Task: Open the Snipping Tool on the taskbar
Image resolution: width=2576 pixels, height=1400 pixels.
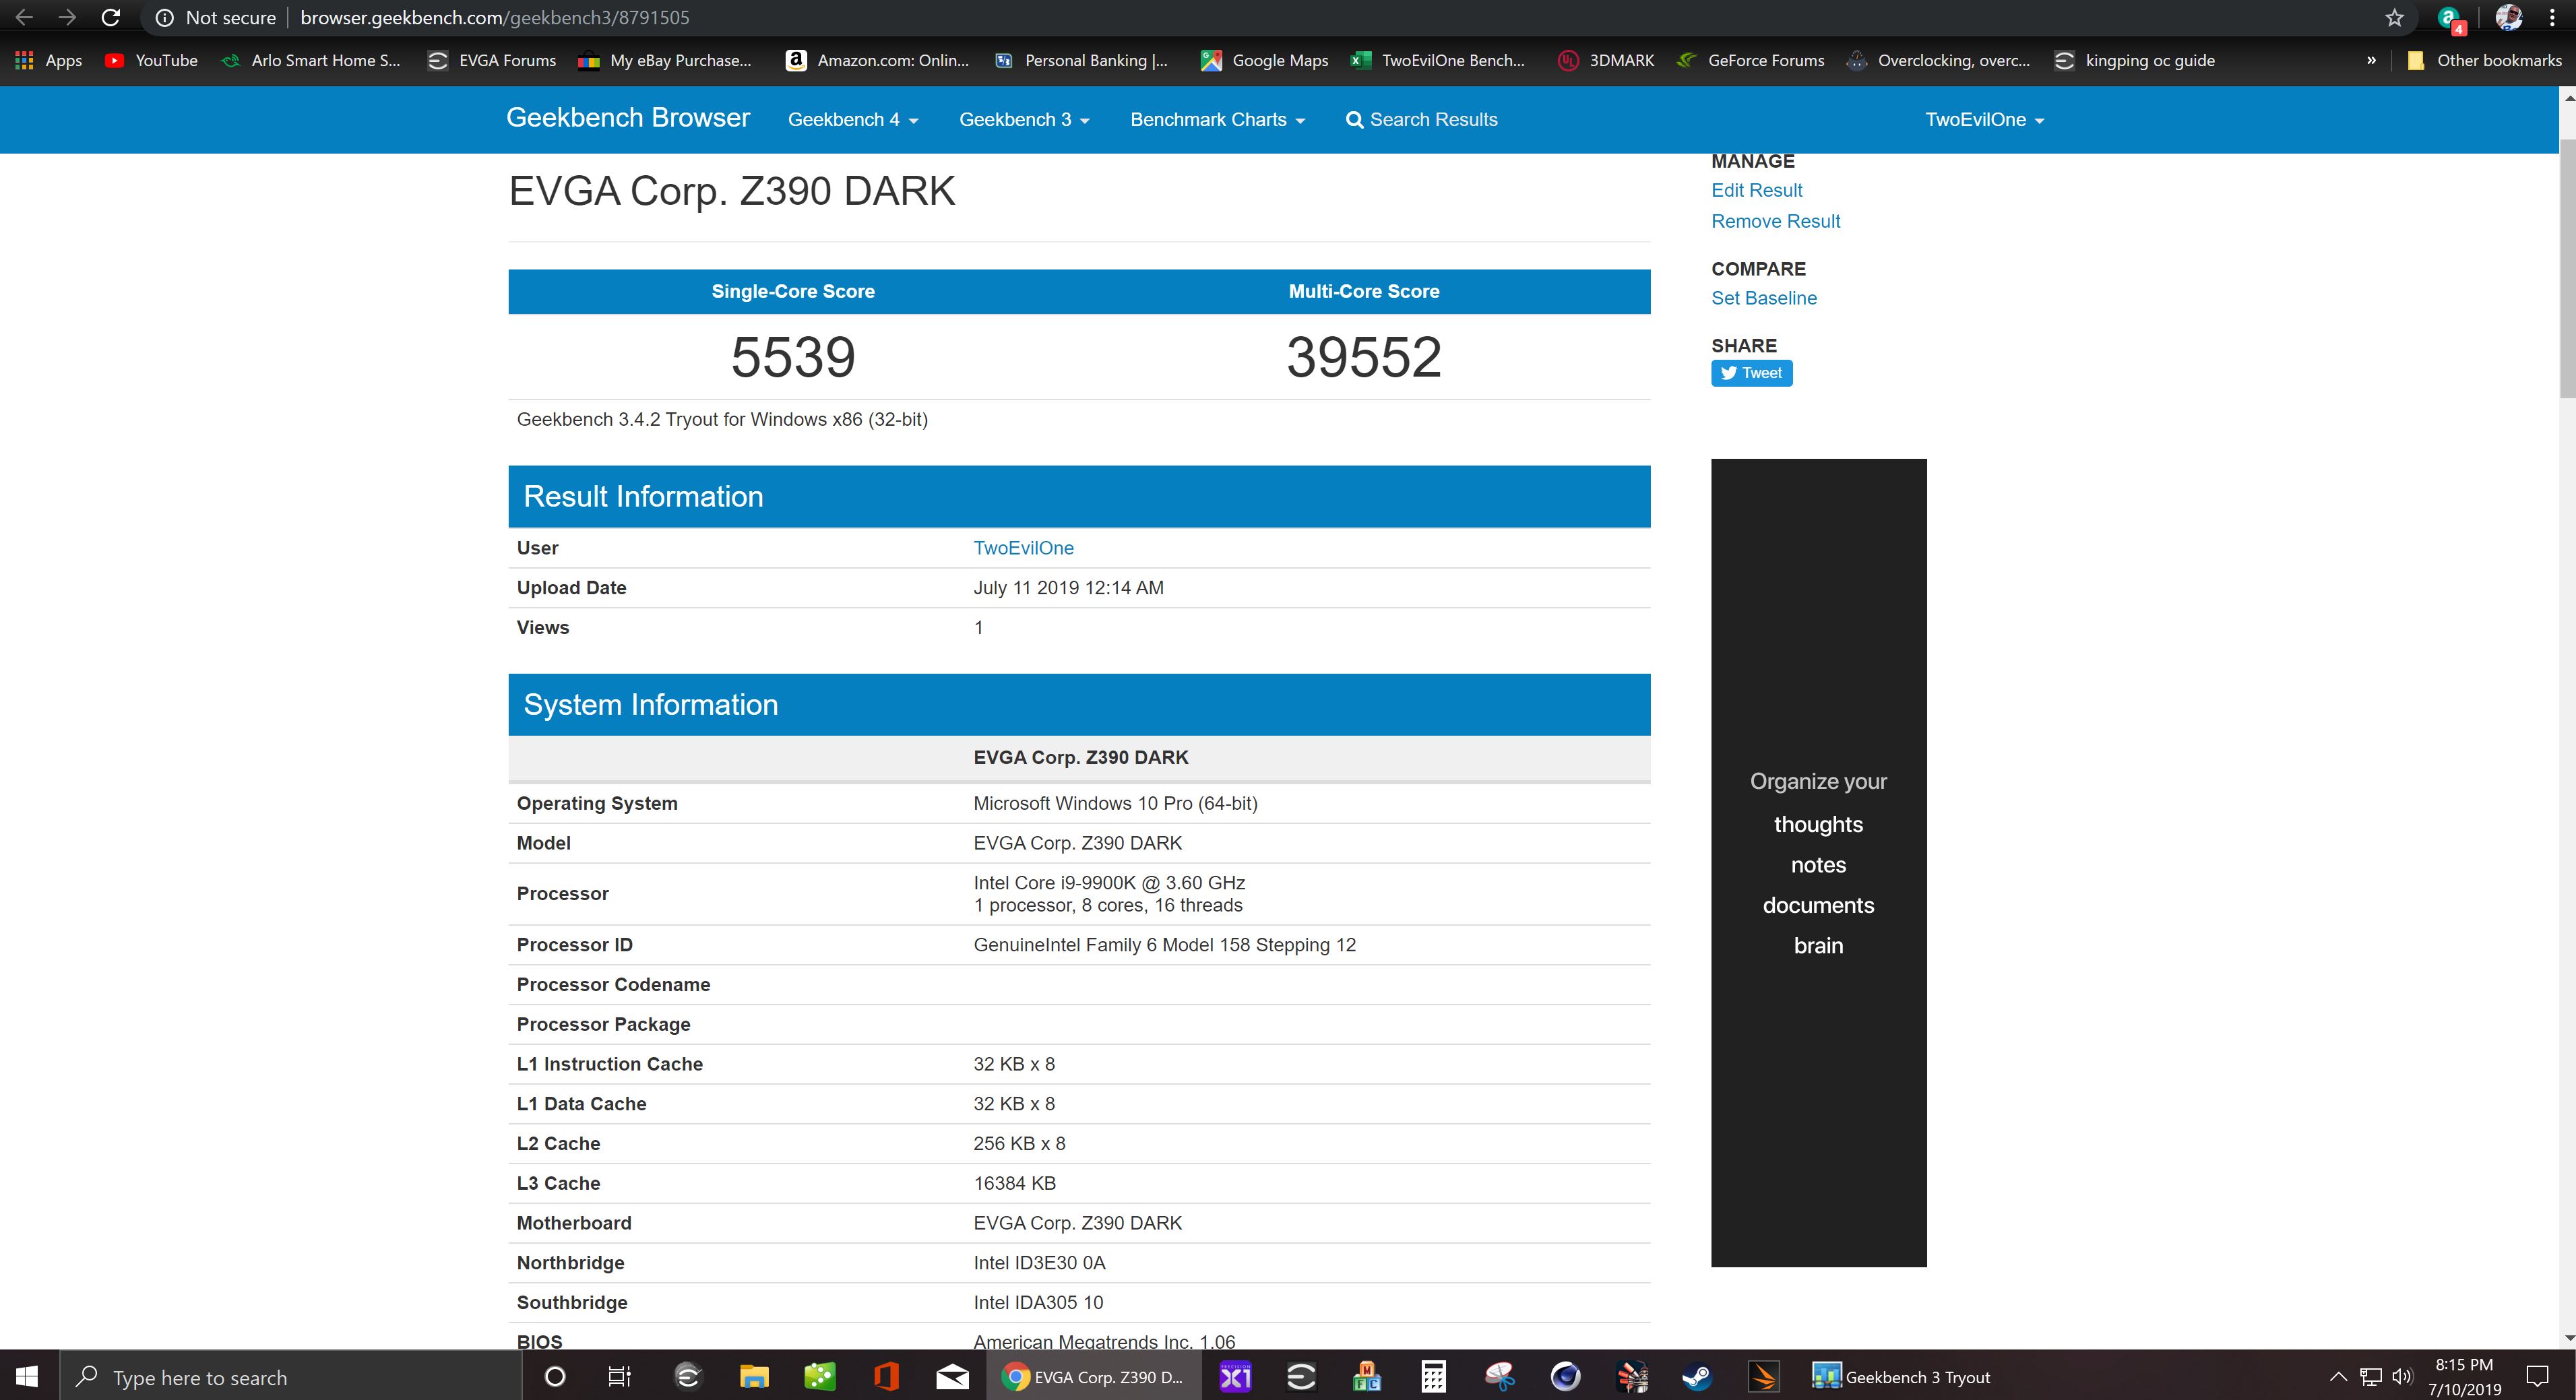Action: tap(1499, 1377)
